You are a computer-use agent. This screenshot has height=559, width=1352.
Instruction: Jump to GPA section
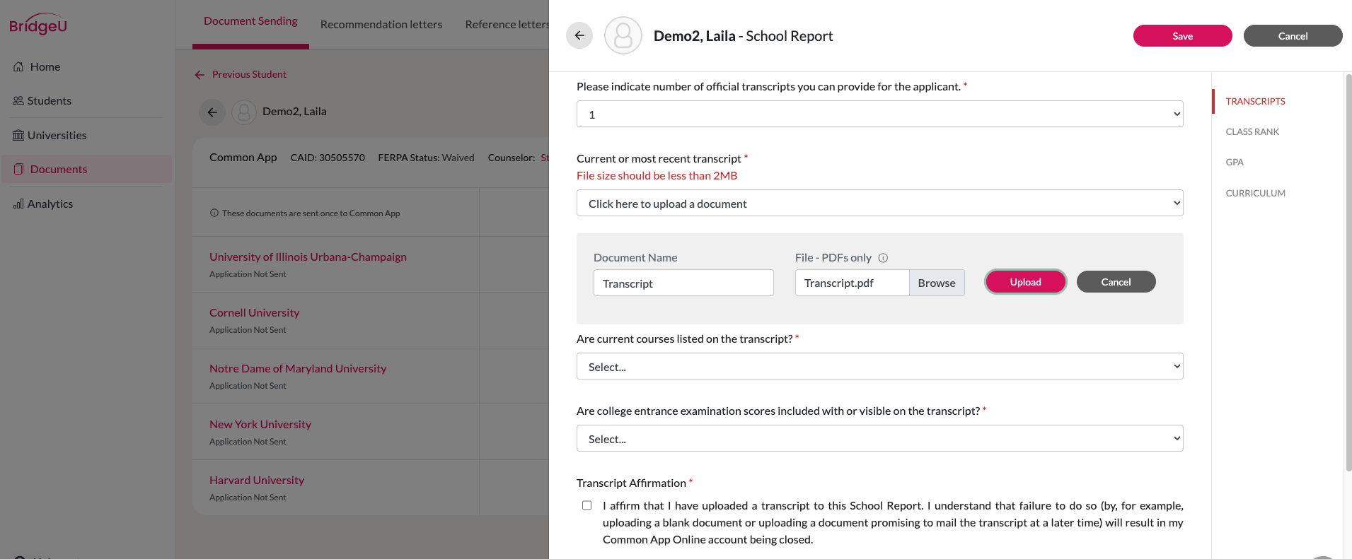[1235, 162]
